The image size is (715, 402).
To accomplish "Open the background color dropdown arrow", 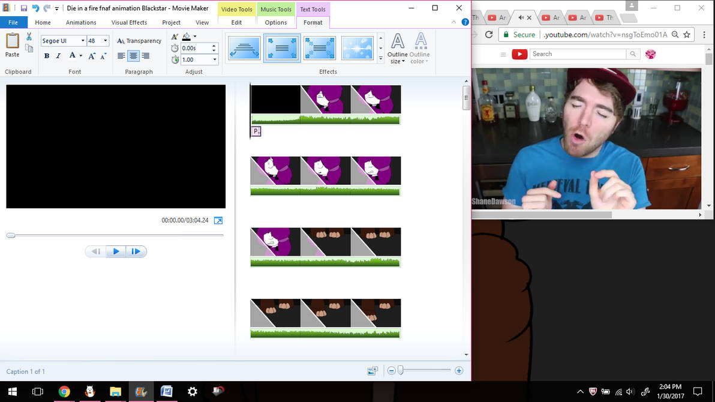I will [x=195, y=37].
